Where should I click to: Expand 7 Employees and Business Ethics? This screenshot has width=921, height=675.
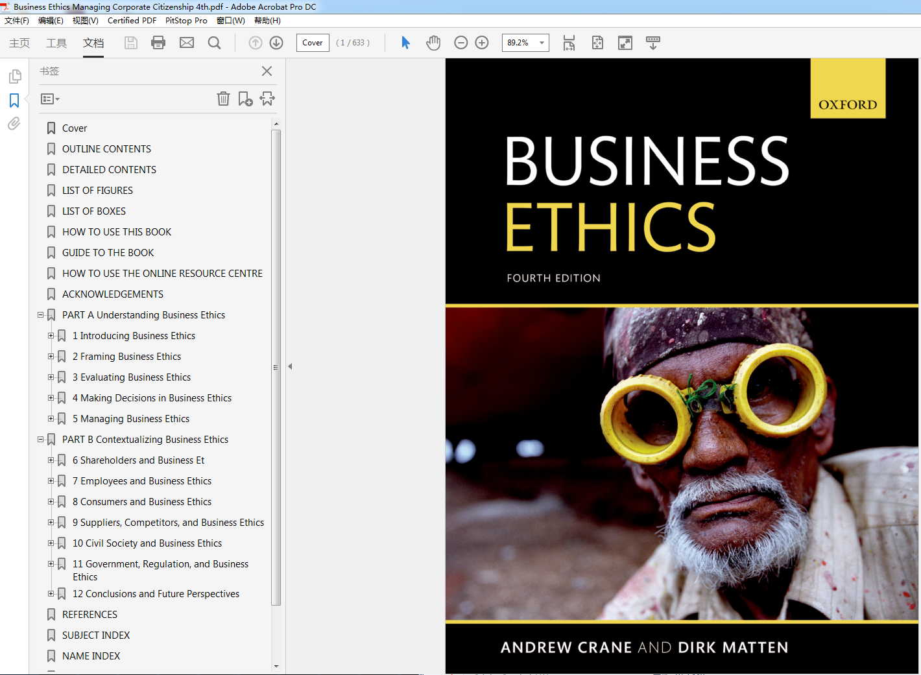51,481
